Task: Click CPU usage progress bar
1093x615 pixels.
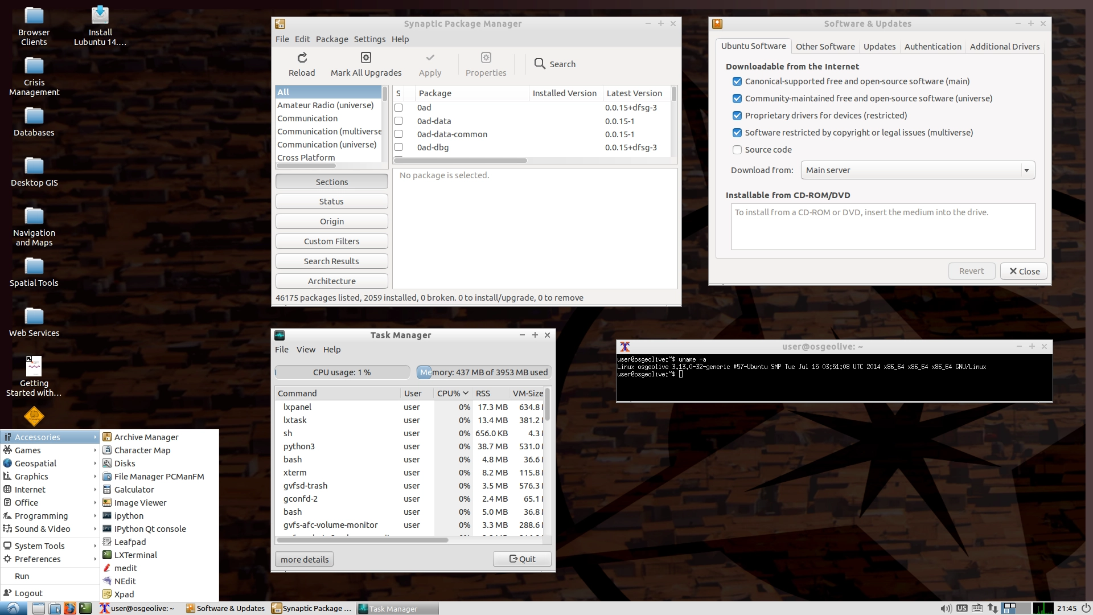Action: coord(342,372)
